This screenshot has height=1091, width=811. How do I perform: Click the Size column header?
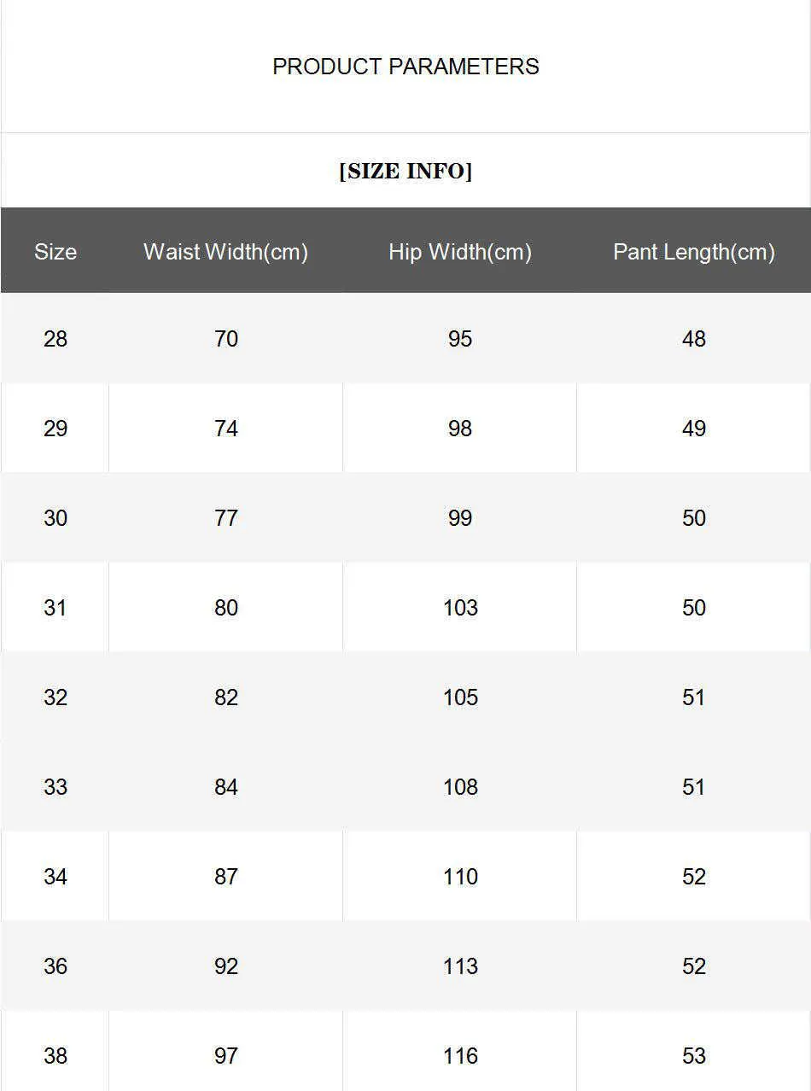point(55,252)
